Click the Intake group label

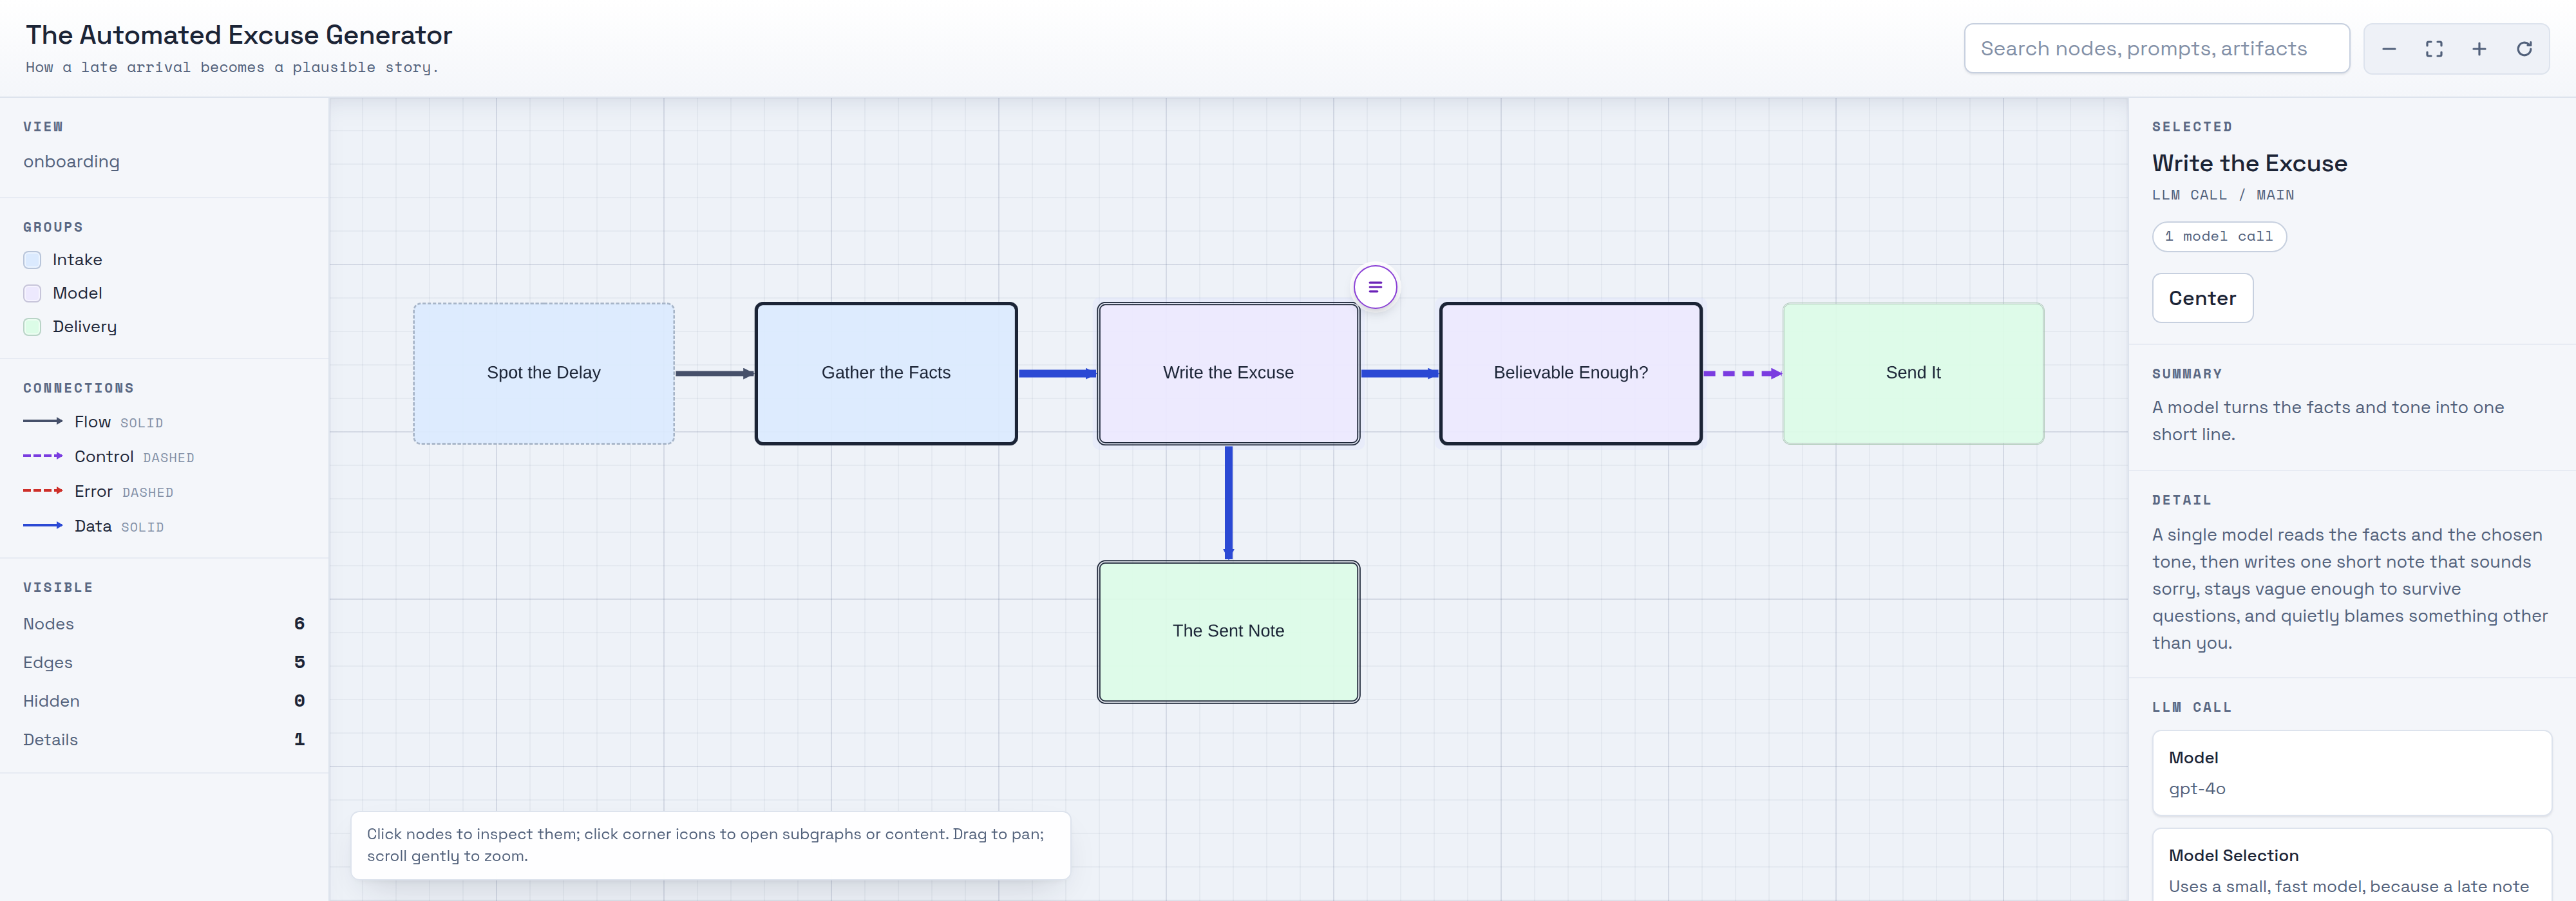click(77, 260)
